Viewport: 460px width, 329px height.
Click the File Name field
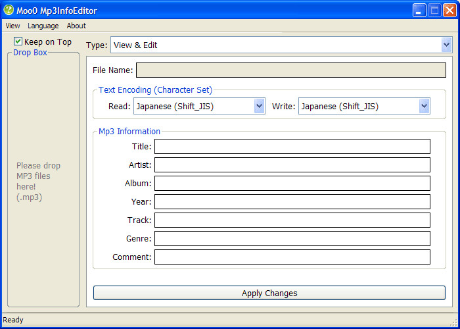[x=291, y=70]
